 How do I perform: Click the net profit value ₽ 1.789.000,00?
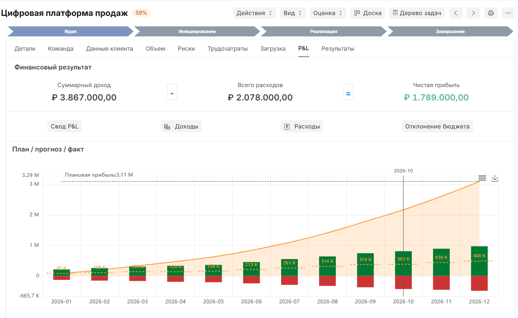pos(436,97)
